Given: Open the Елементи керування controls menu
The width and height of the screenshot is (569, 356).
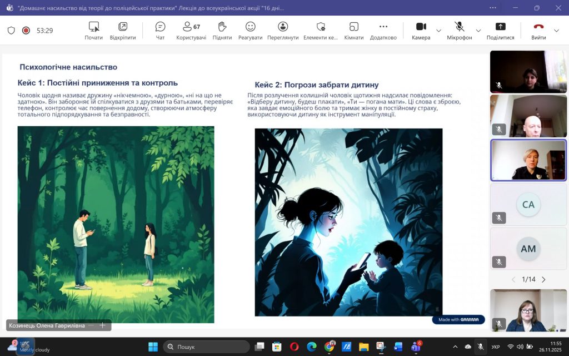Looking at the screenshot, I should click(x=321, y=30).
